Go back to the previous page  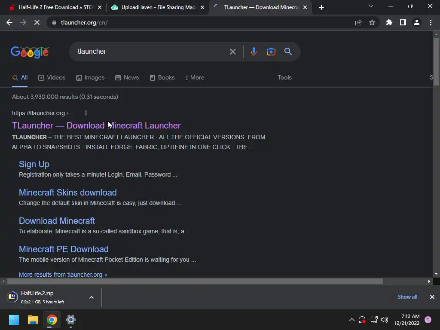[x=9, y=22]
